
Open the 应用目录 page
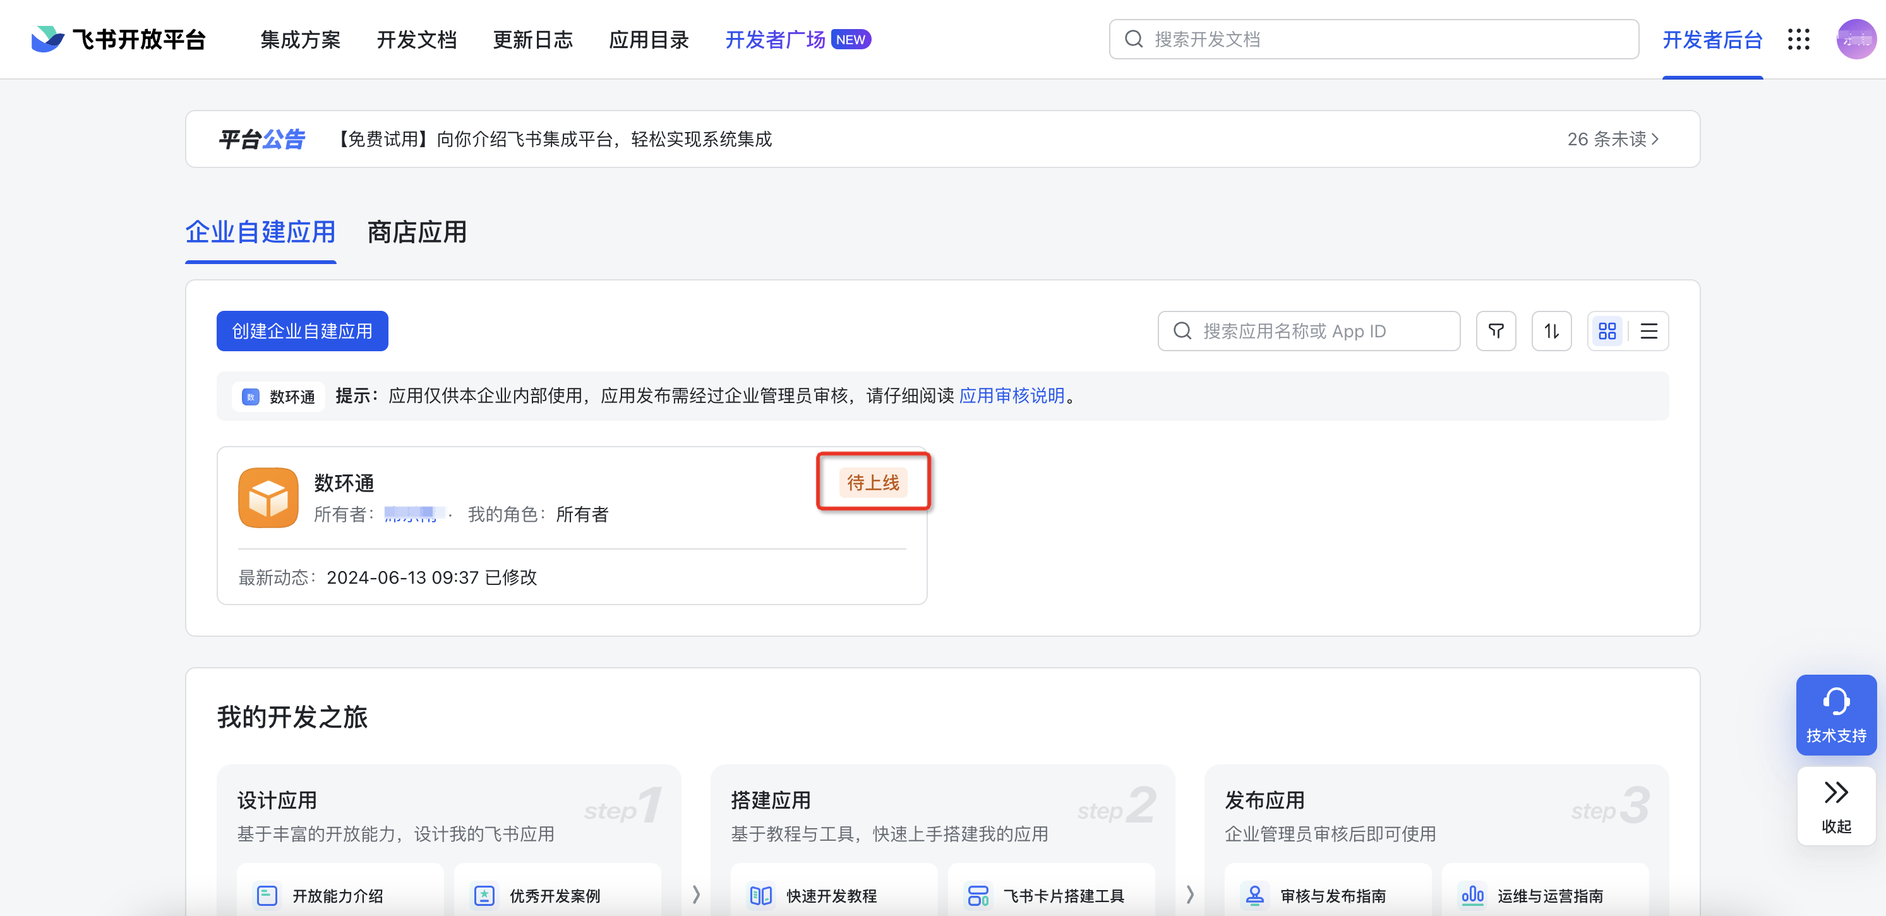point(649,40)
